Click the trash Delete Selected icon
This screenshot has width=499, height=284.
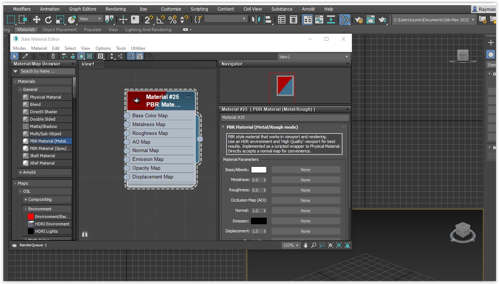53,56
